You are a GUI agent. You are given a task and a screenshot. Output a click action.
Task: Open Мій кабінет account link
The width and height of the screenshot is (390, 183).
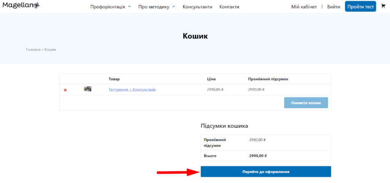[304, 7]
